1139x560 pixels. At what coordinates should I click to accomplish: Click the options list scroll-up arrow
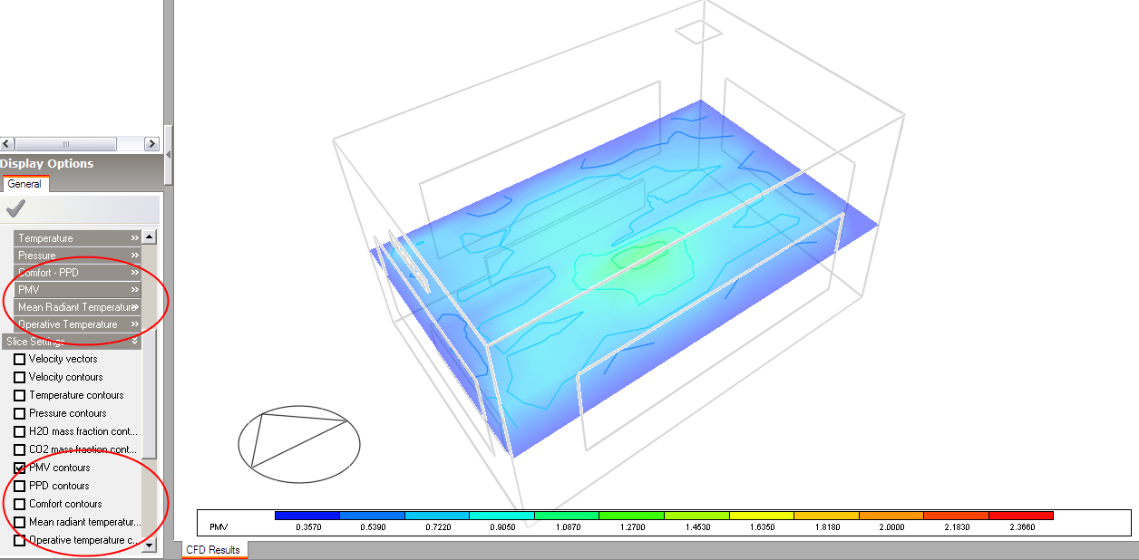point(149,237)
